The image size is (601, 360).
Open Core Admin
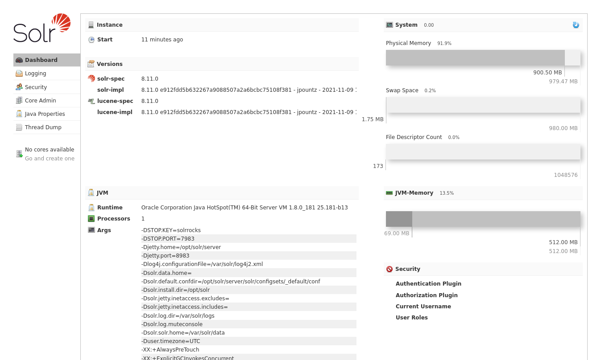47,101
